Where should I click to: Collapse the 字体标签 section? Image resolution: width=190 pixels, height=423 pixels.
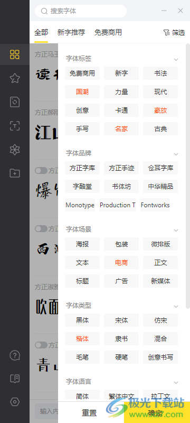coord(176,60)
